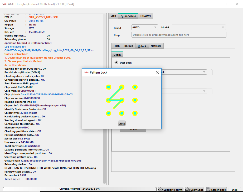Image resolution: width=243 pixels, height=192 pixels.
Task: Click the AMT Dongle app logo icon
Action: point(4,4)
